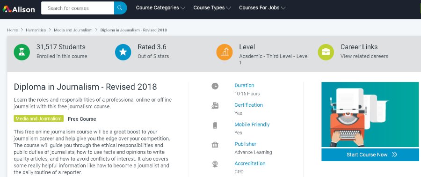This screenshot has height=177, width=421.
Task: Click the CPD accreditation value
Action: [x=239, y=172]
